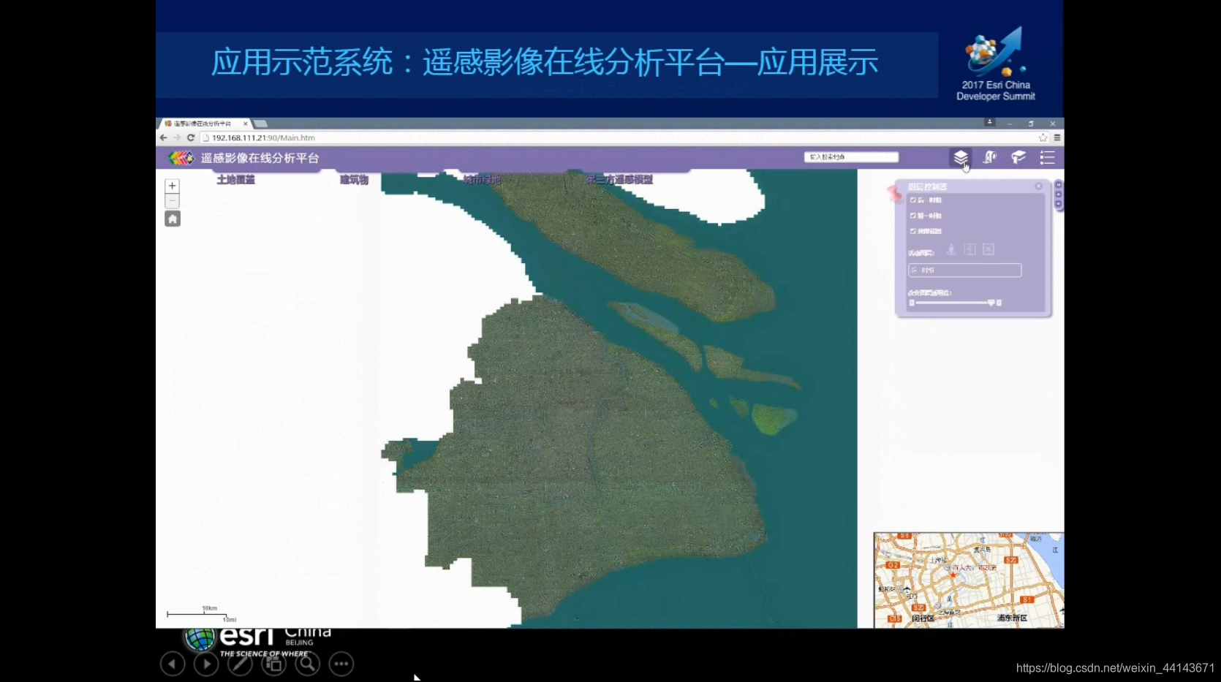Close the layer controller panel
Screen dimensions: 1221x682
[x=1038, y=186]
